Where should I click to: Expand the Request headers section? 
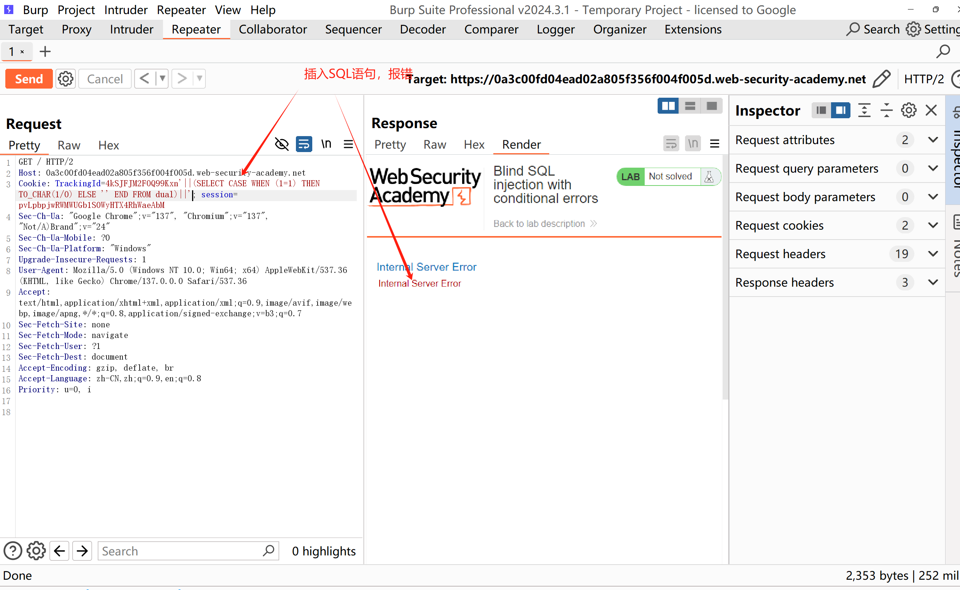click(933, 254)
